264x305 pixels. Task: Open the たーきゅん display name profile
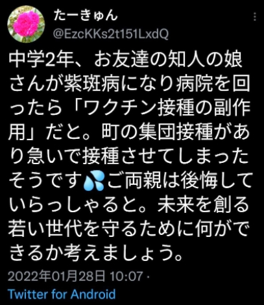[86, 16]
